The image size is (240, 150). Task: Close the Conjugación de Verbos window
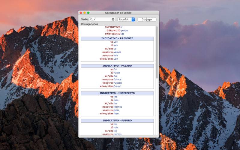pyautogui.click(x=81, y=13)
